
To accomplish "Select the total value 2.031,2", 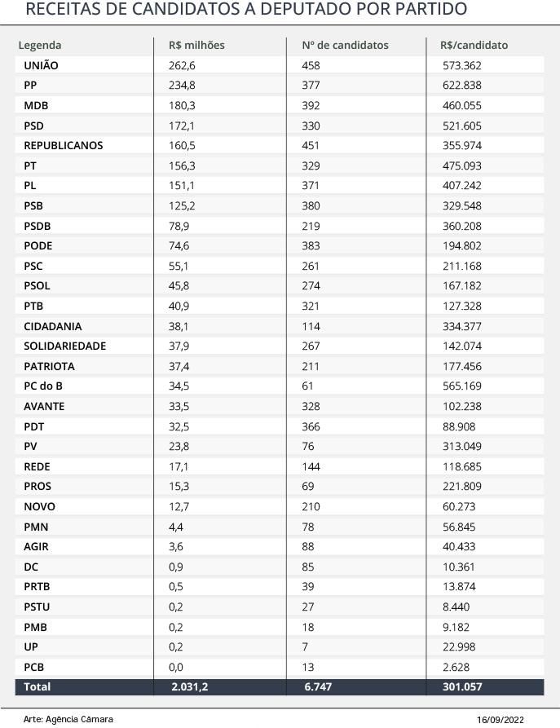I will (x=189, y=686).
